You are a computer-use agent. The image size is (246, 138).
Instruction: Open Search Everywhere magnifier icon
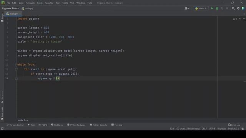click(233, 8)
